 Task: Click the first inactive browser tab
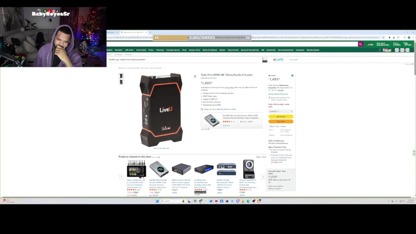pos(112,32)
